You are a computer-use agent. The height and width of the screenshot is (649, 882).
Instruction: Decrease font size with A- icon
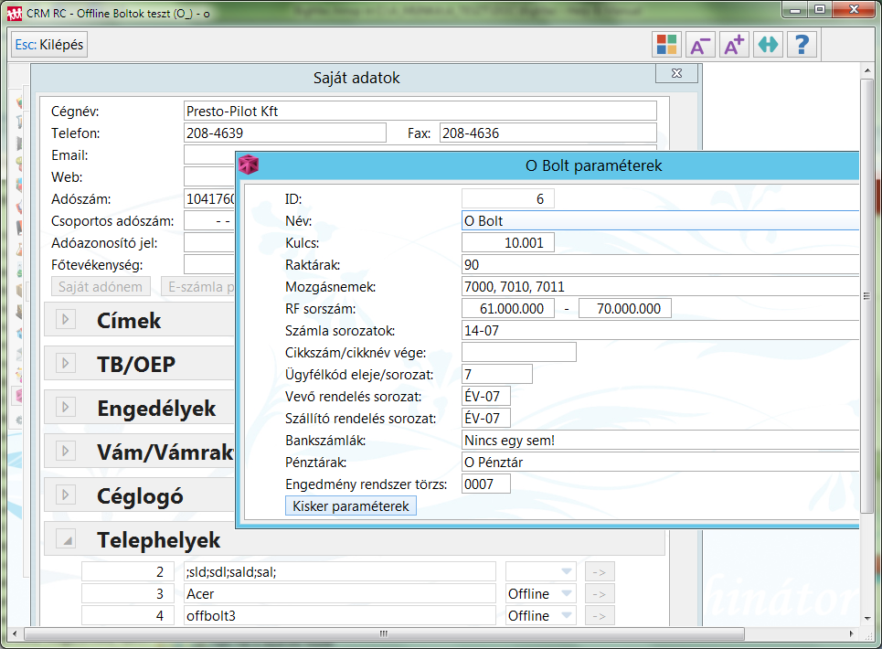(x=700, y=45)
